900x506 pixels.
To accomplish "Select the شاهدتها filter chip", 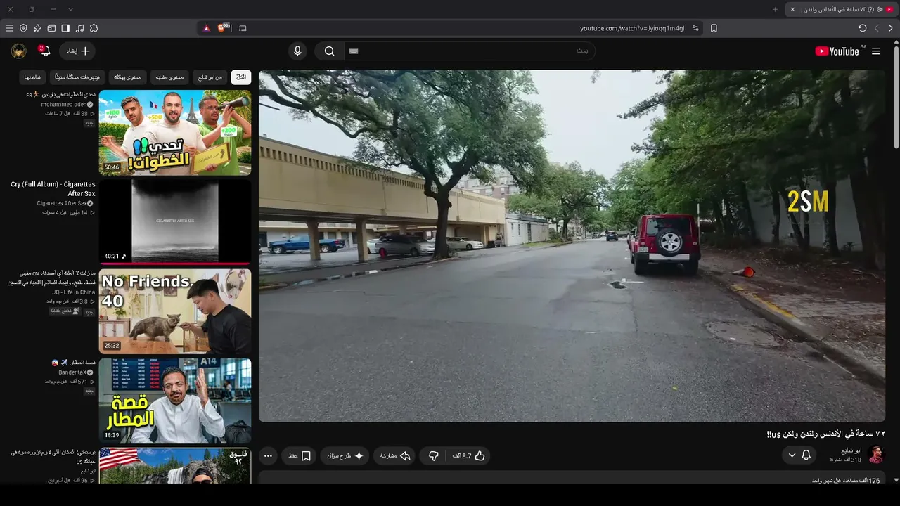I will pyautogui.click(x=32, y=77).
